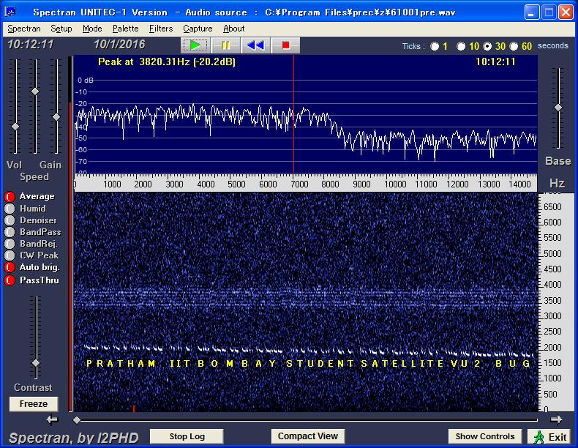This screenshot has height=448, width=578.
Task: Click the Speed slider handle
Action: pyautogui.click(x=35, y=91)
